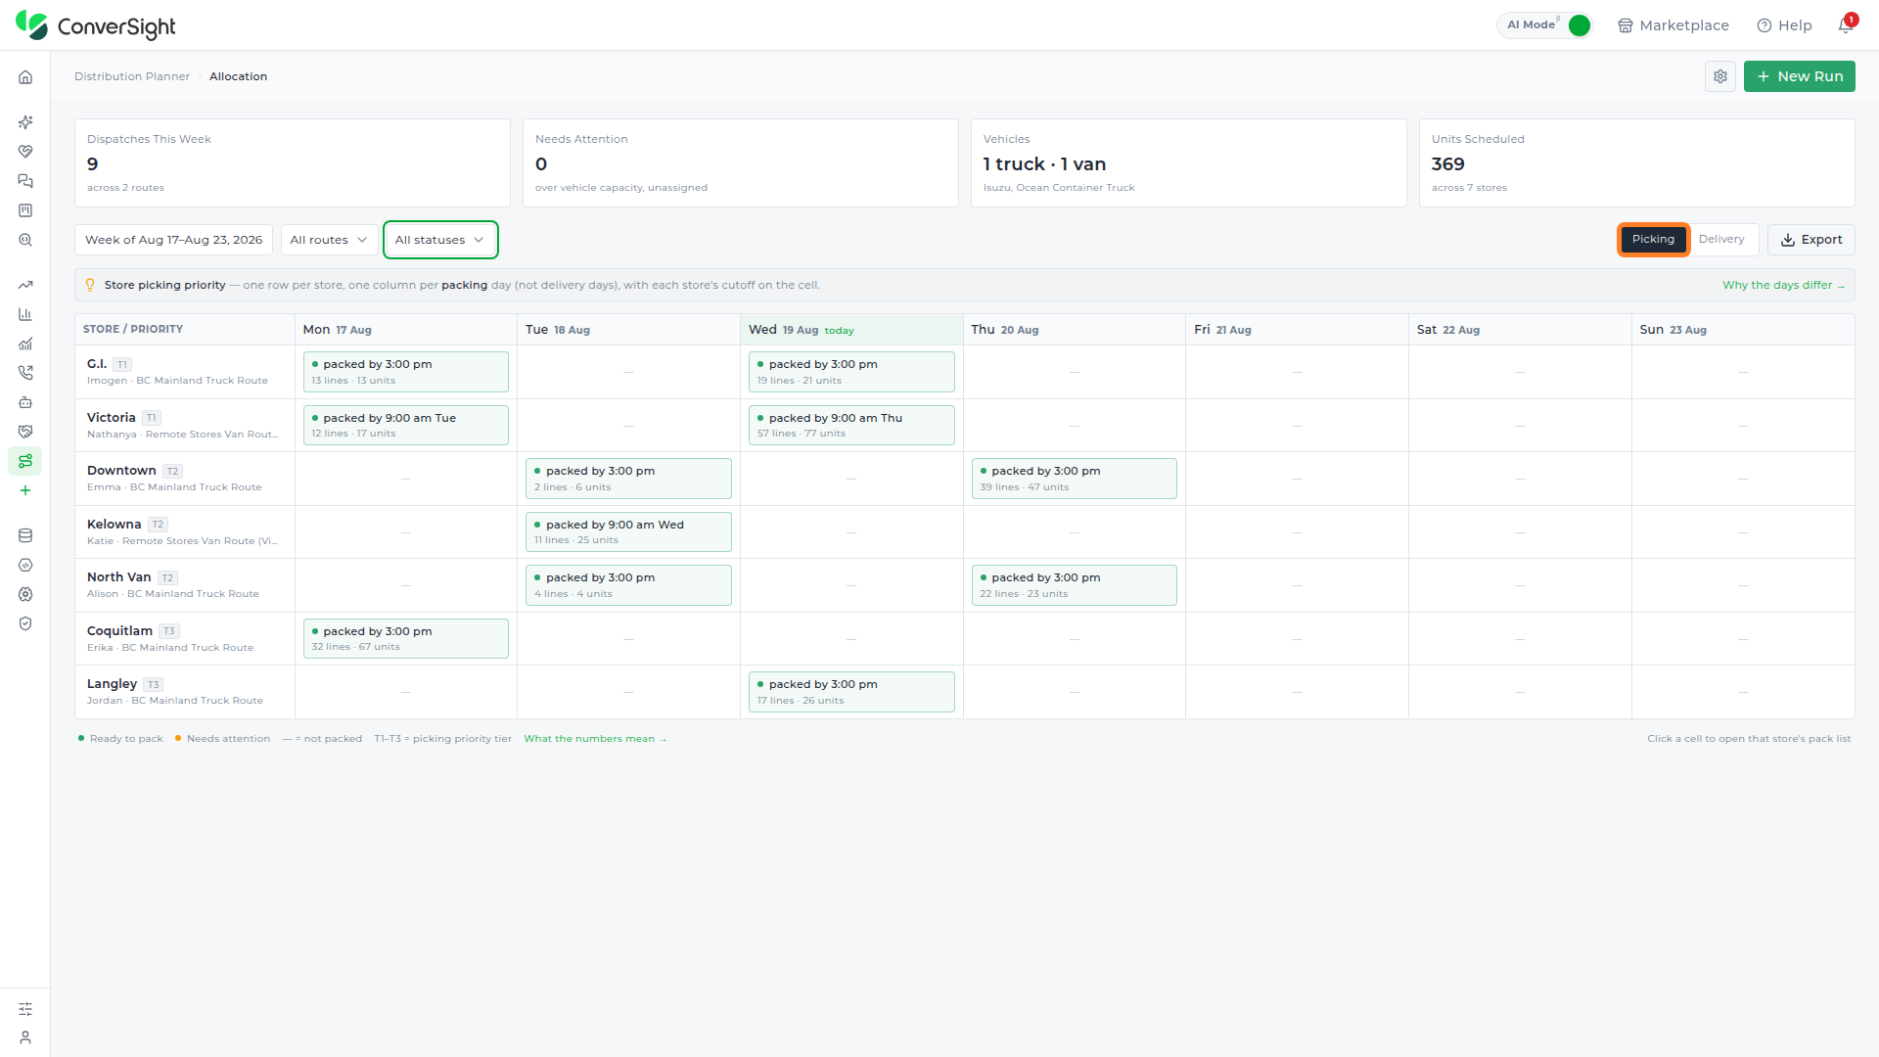1879x1057 pixels.
Task: Click the Dispatches This Week card
Action: 293,163
